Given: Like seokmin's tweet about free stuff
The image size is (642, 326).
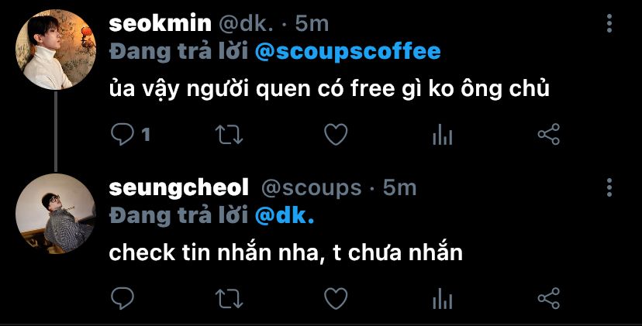Looking at the screenshot, I should pos(336,135).
